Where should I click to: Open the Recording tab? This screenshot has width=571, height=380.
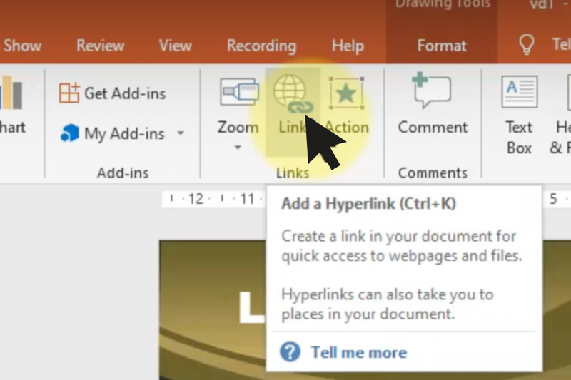pyautogui.click(x=261, y=46)
